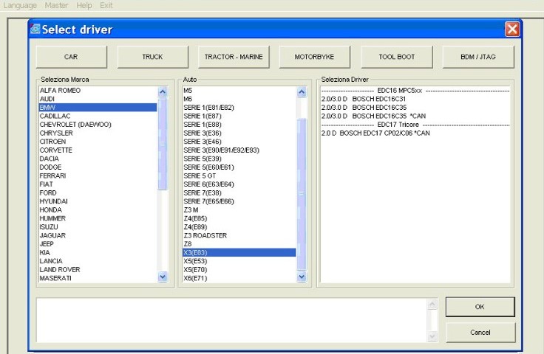Screen dimensions: 544x354
Task: Pick M5 in the Auto list
Action: [x=239, y=90]
